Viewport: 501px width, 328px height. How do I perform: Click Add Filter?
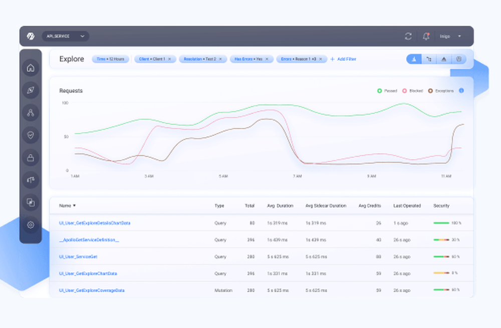(343, 59)
